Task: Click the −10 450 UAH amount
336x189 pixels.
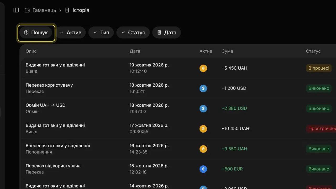Action: [x=235, y=129]
